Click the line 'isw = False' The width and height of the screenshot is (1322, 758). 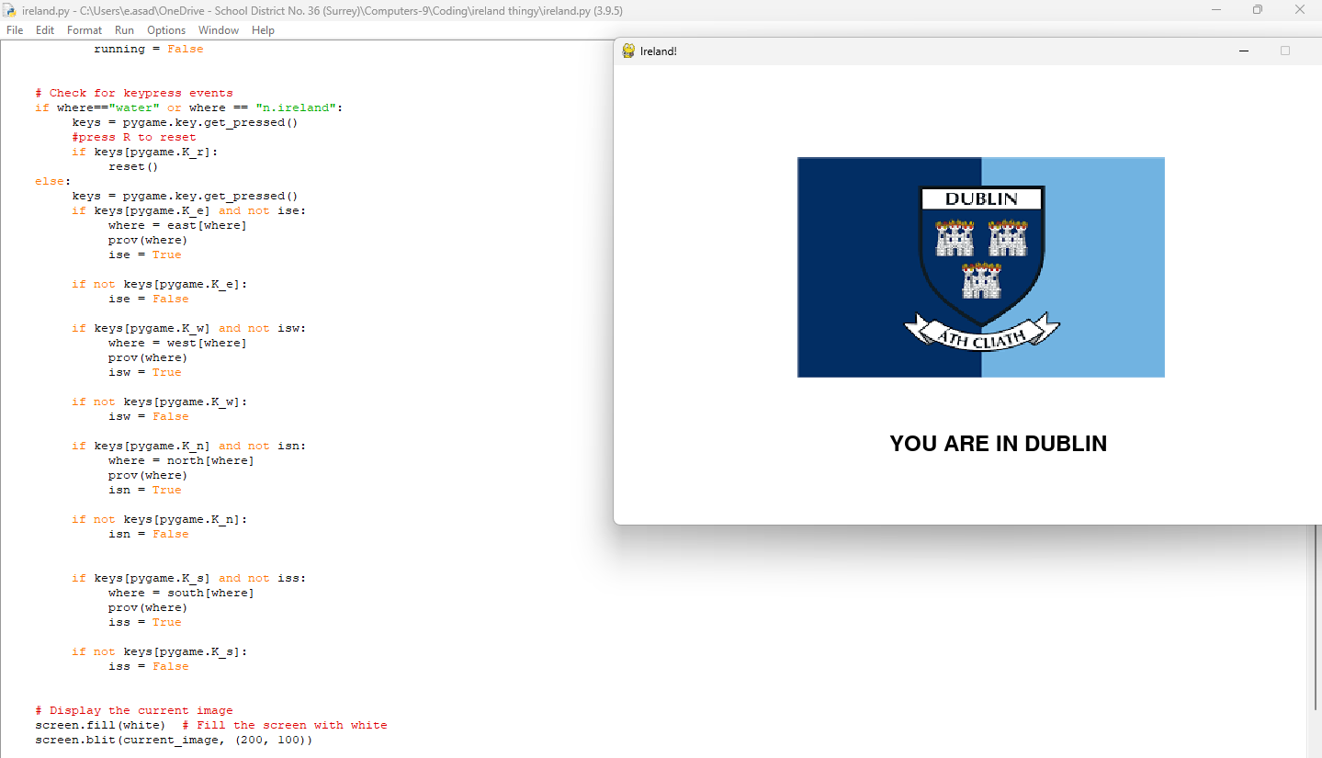point(149,416)
